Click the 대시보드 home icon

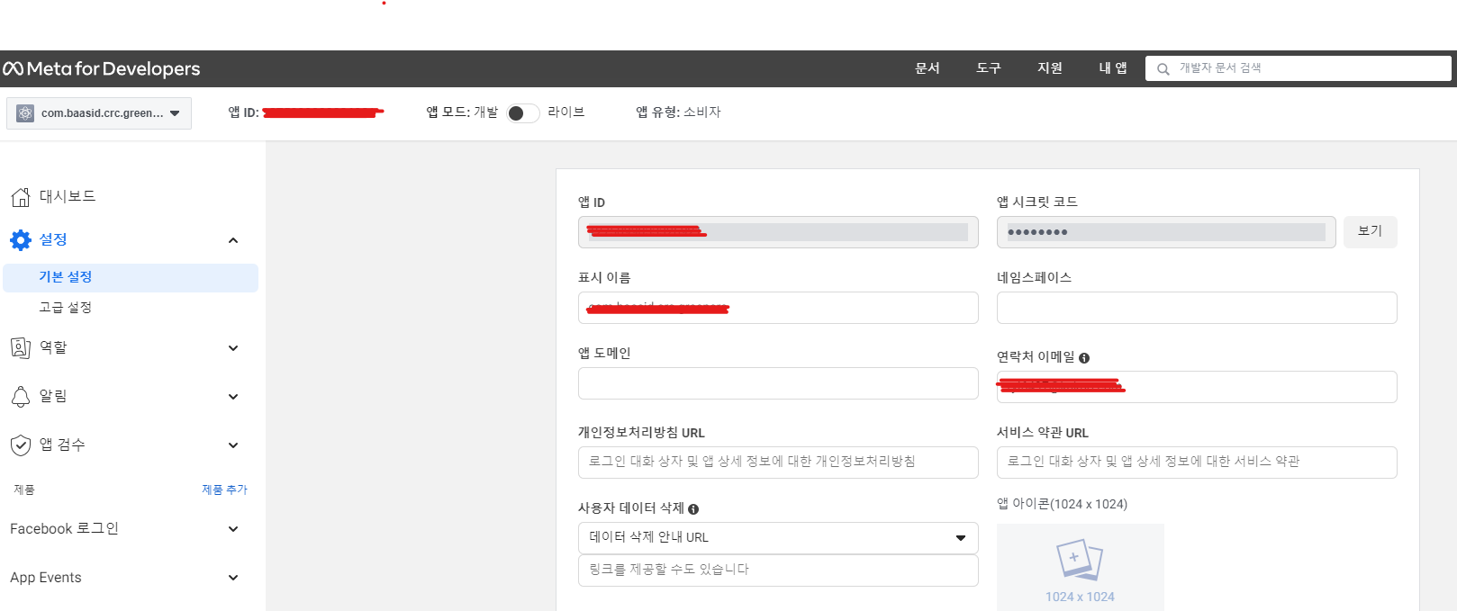pos(21,197)
